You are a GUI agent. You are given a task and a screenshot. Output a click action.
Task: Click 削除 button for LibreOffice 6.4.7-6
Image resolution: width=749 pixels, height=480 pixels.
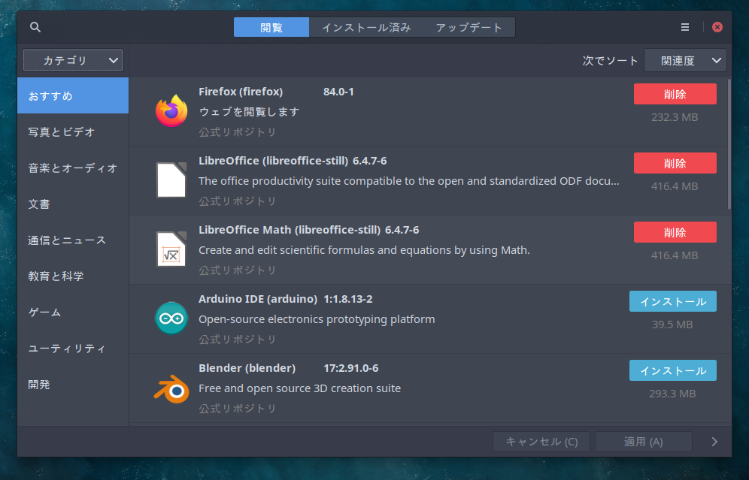675,163
